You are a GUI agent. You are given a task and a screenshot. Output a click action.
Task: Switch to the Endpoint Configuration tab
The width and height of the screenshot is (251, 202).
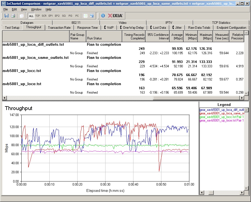click(231, 28)
